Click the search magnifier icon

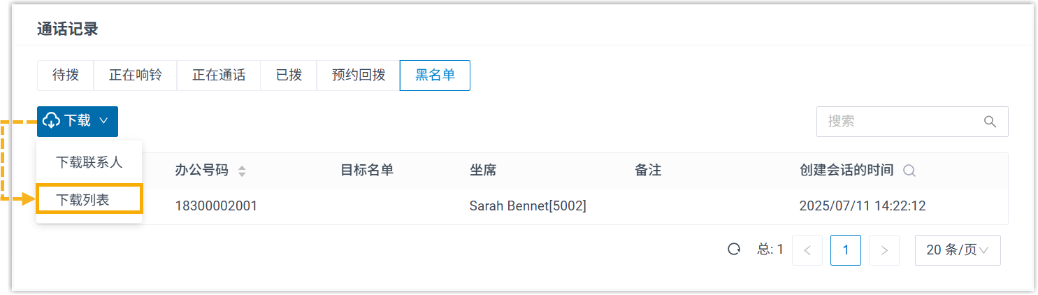pos(990,122)
